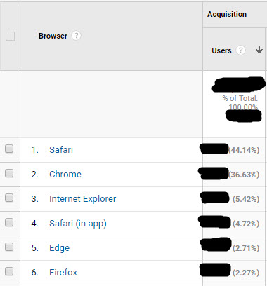Check the Chrome row checkbox
267x286 pixels.
(9, 173)
